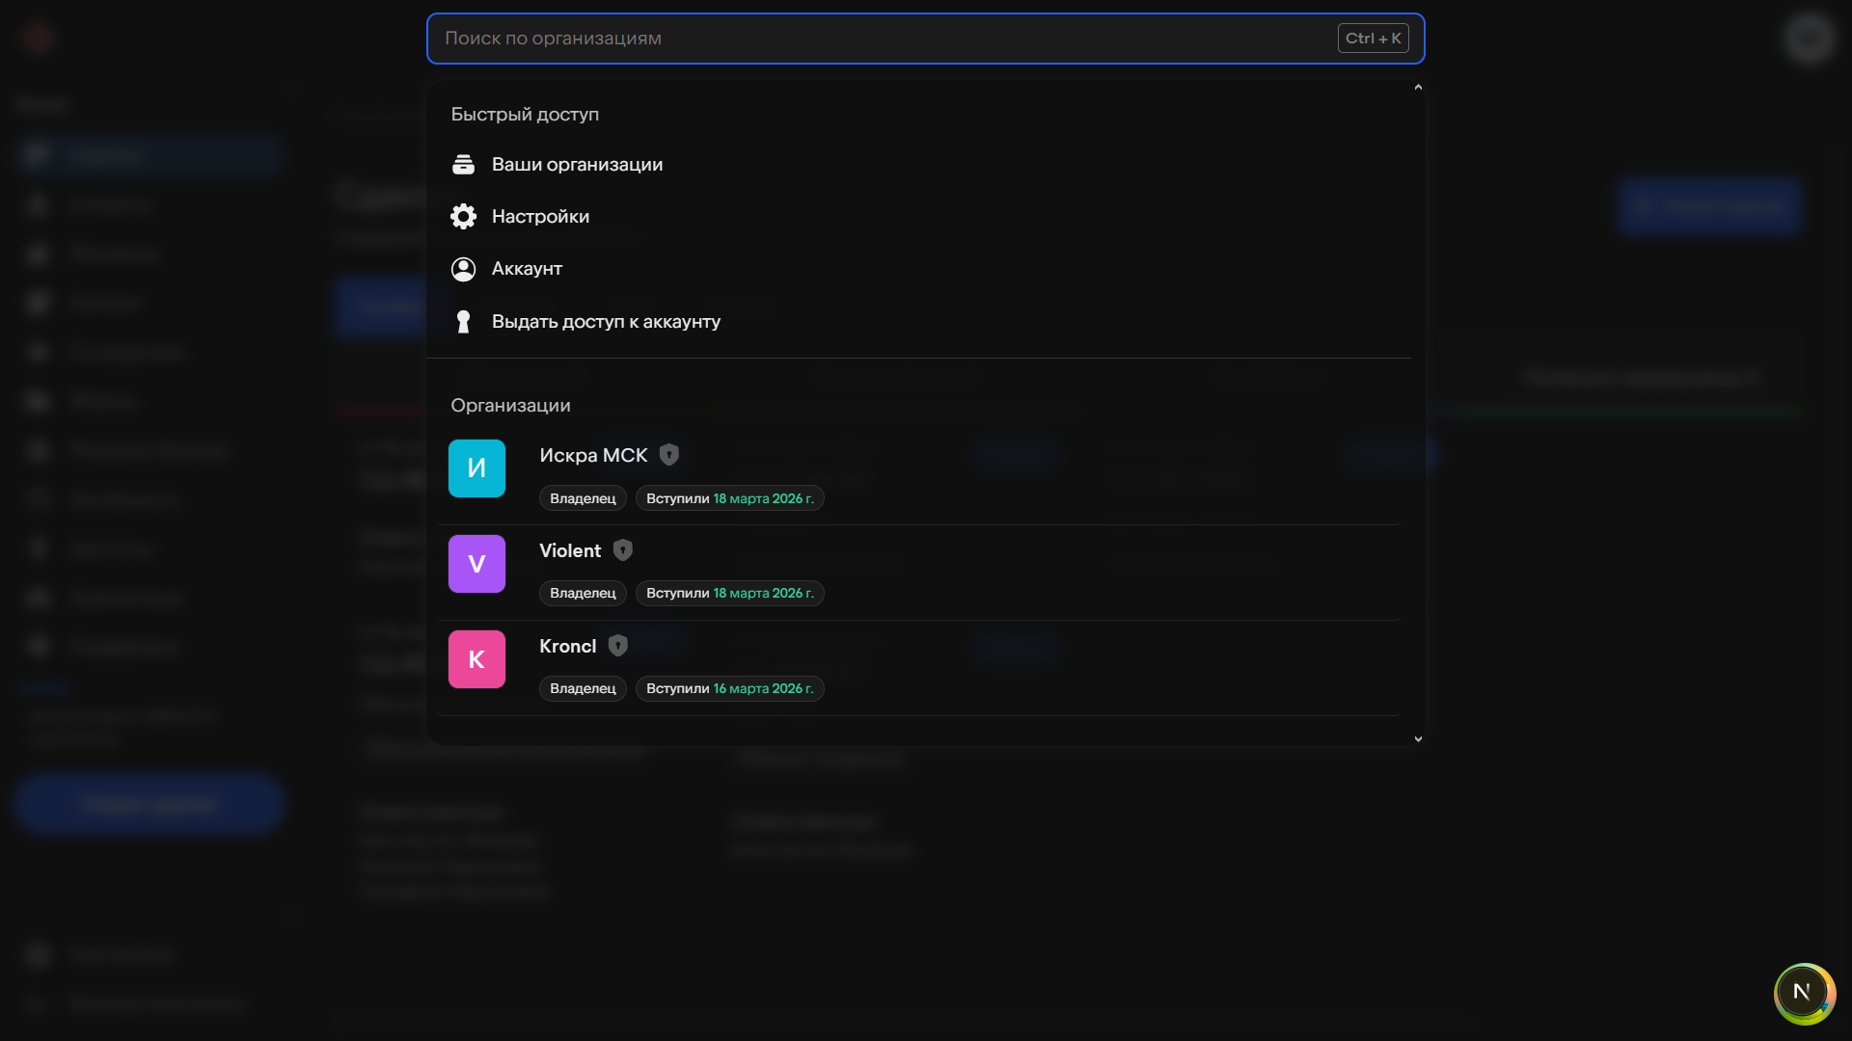Click the round N badge in corner

click(1803, 993)
